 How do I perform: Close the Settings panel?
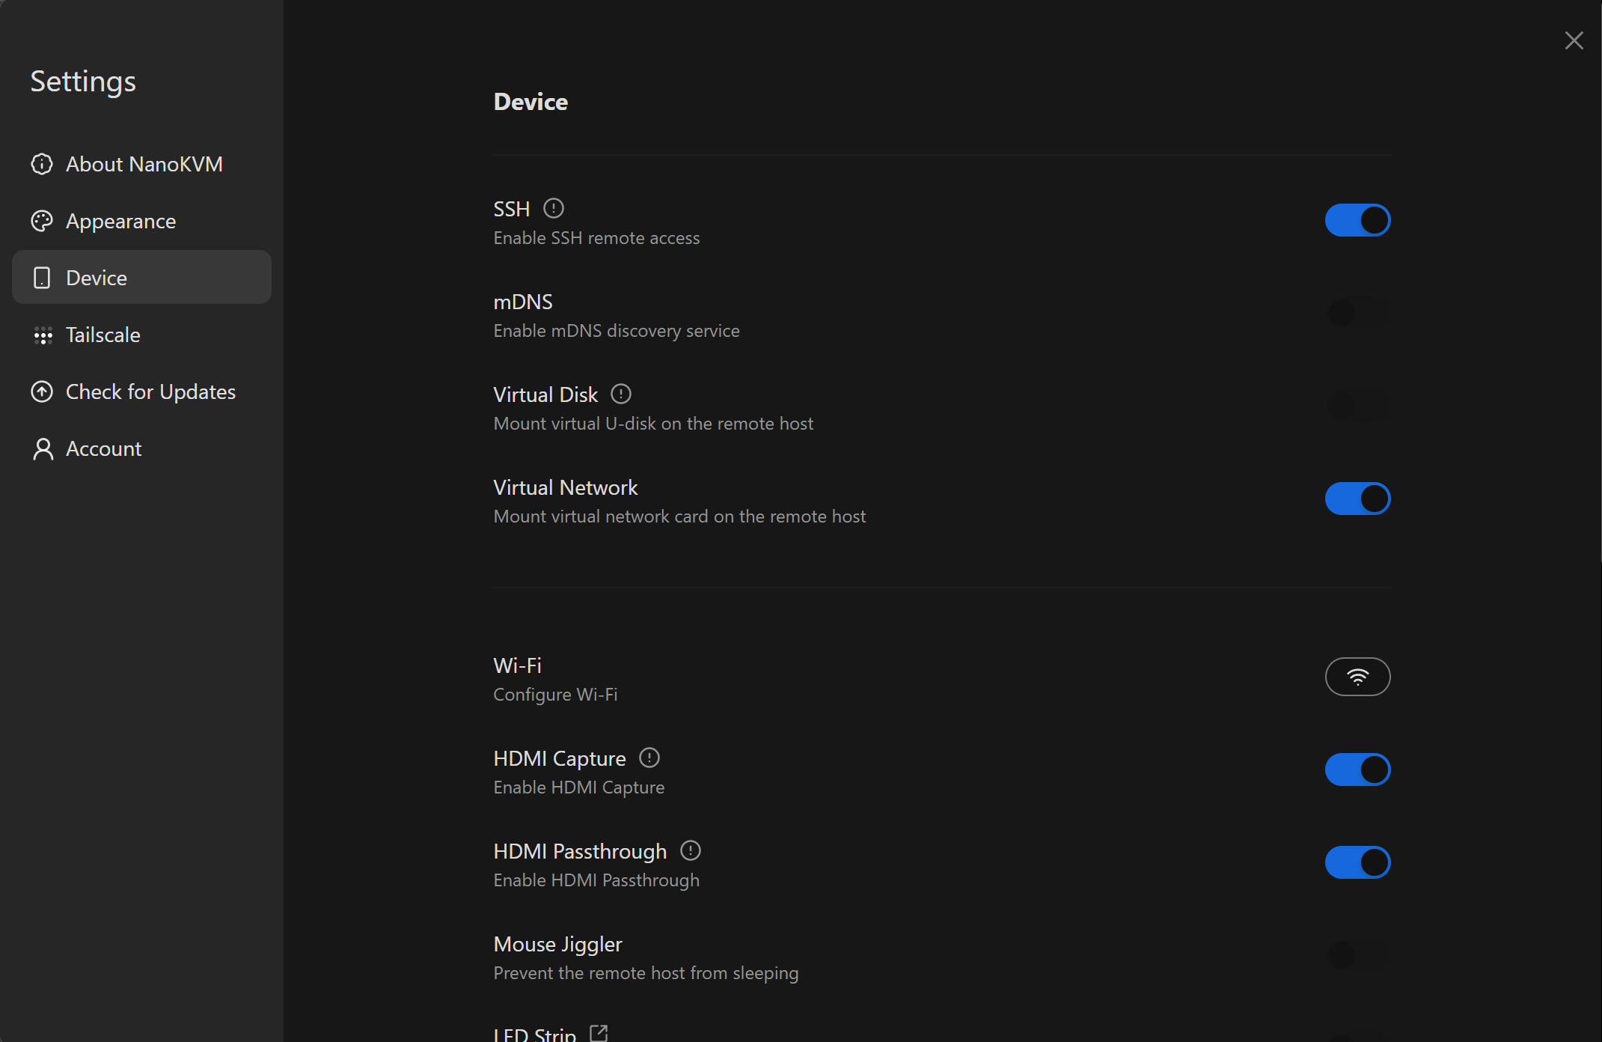point(1574,40)
